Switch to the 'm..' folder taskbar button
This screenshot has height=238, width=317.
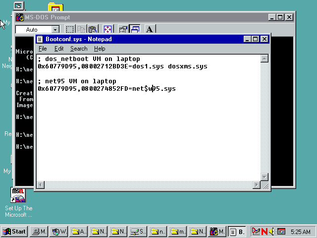[178, 232]
